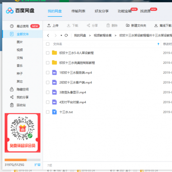Check the box for 欣欣十三水完美控制版教程
The height and width of the screenshot is (172, 172).
[x=48, y=62]
